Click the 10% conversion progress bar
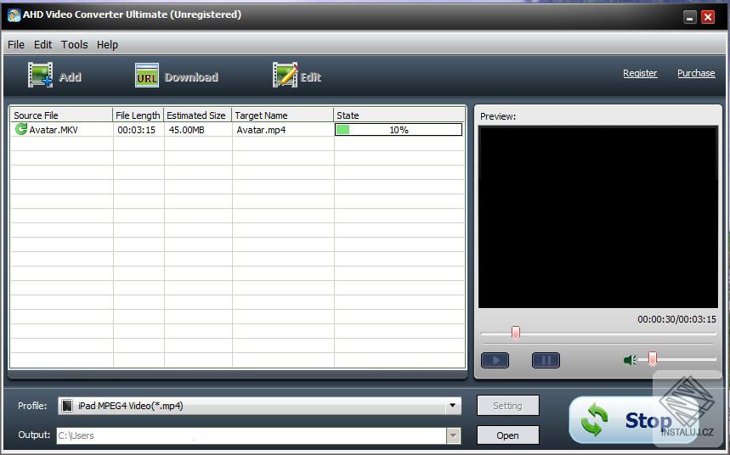Viewport: 730px width, 455px height. (x=399, y=129)
